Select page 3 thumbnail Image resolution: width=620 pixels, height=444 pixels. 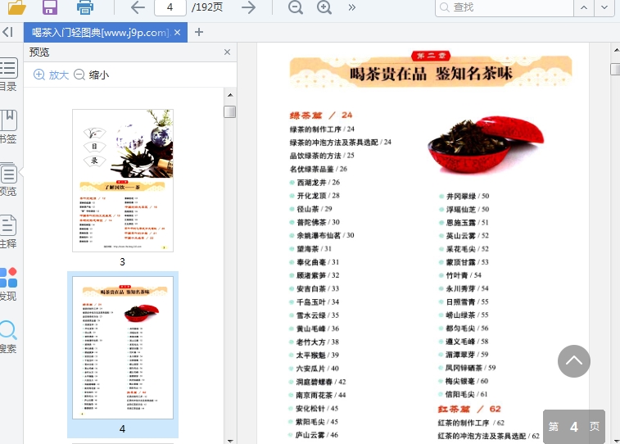[x=123, y=181]
